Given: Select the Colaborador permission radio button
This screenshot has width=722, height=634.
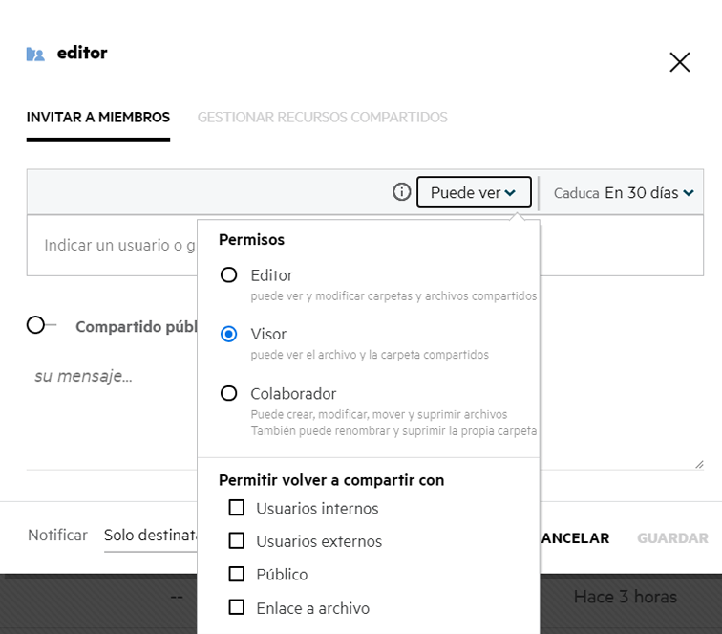Looking at the screenshot, I should pos(229,393).
